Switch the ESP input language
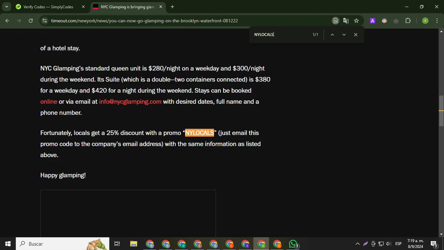Viewport: 444px width, 250px height. (398, 244)
